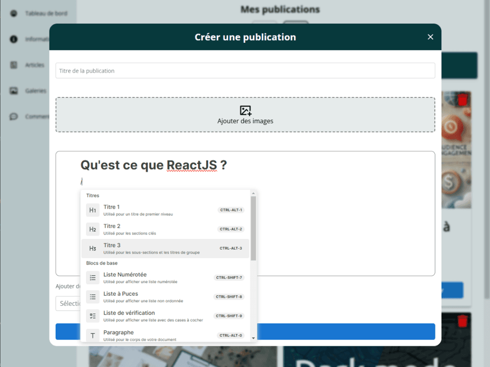Click the information sidebar icon

(x=14, y=39)
